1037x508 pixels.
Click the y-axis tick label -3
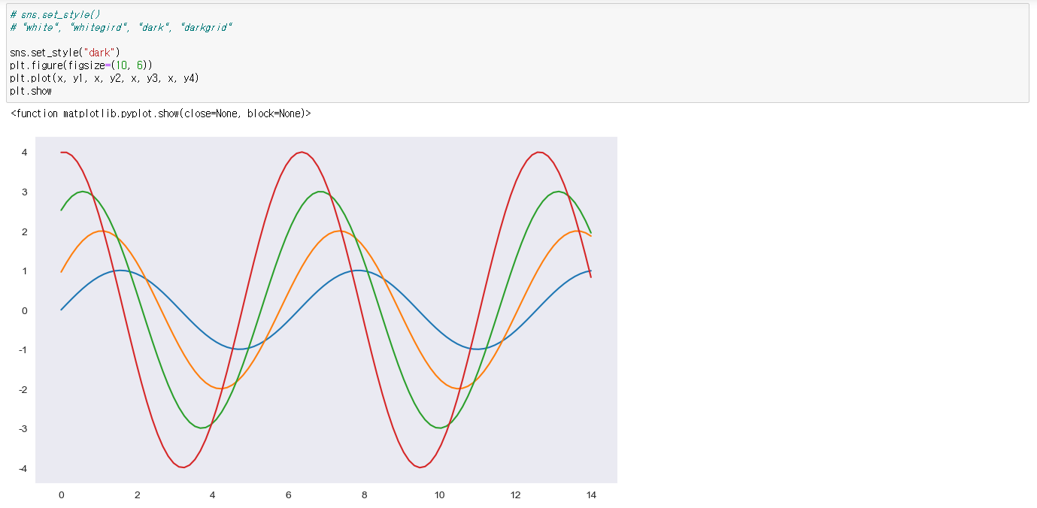tap(23, 429)
